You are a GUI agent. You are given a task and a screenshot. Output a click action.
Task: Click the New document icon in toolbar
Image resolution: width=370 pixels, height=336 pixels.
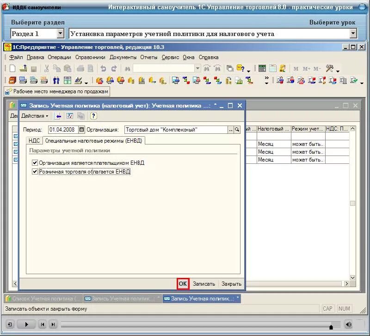point(12,68)
